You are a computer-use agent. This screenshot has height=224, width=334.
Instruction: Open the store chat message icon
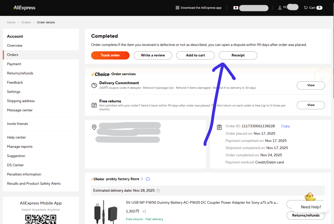[148, 179]
